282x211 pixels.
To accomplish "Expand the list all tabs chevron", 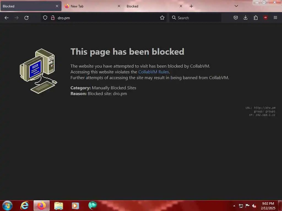I will (x=236, y=6).
